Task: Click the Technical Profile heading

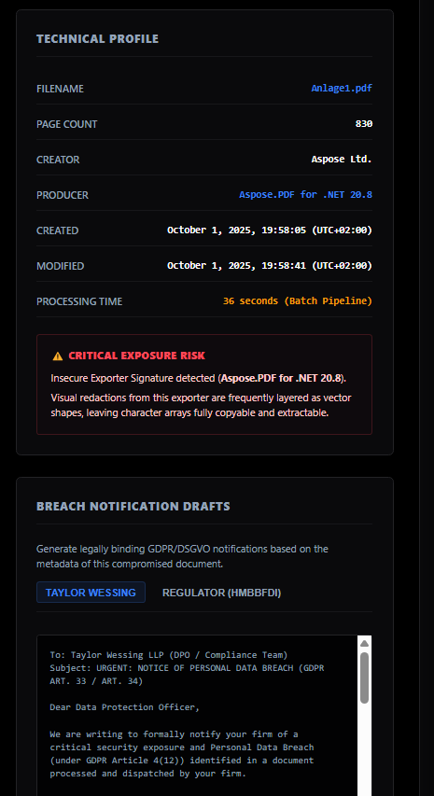Action: [97, 38]
